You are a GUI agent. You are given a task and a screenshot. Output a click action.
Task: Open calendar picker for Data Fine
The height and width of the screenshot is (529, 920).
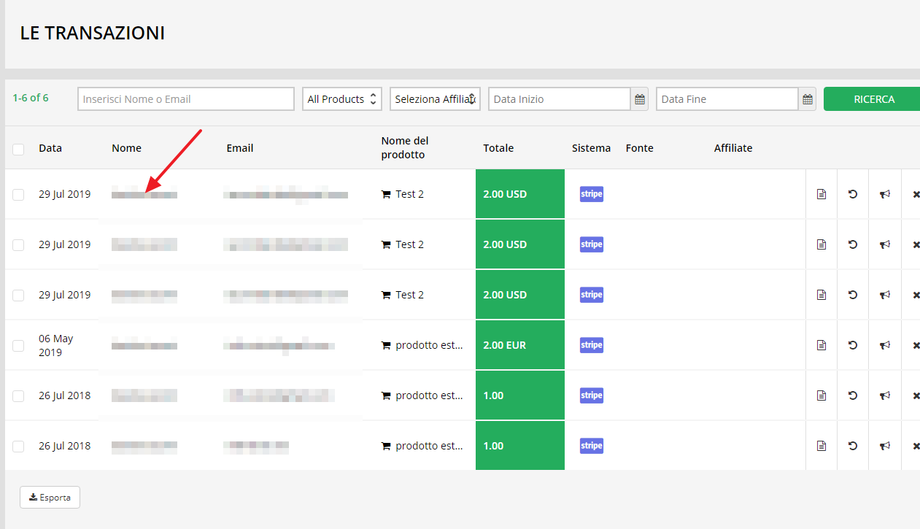point(807,99)
